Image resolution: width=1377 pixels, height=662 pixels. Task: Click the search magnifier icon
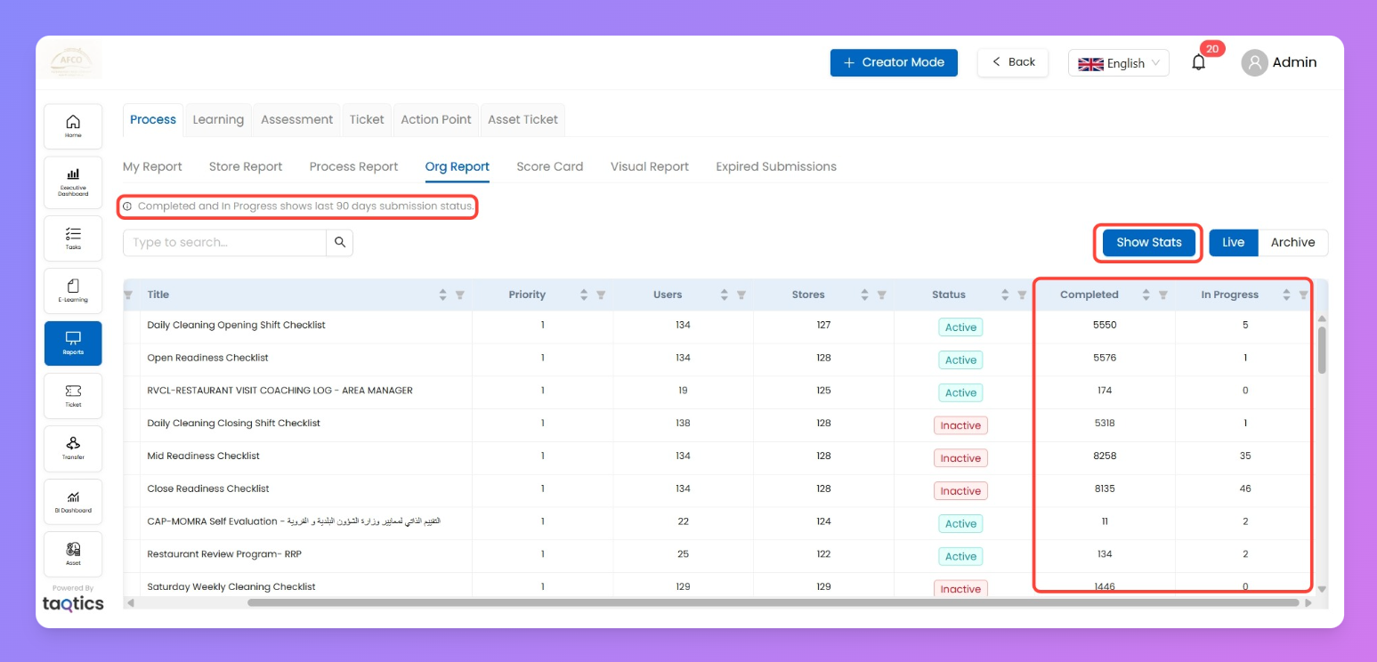pos(340,242)
